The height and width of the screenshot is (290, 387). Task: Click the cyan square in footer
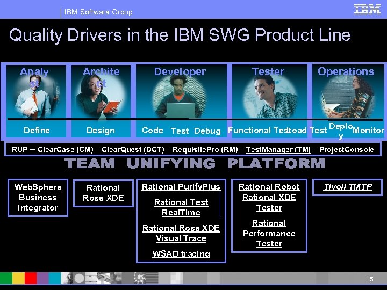tap(54, 278)
